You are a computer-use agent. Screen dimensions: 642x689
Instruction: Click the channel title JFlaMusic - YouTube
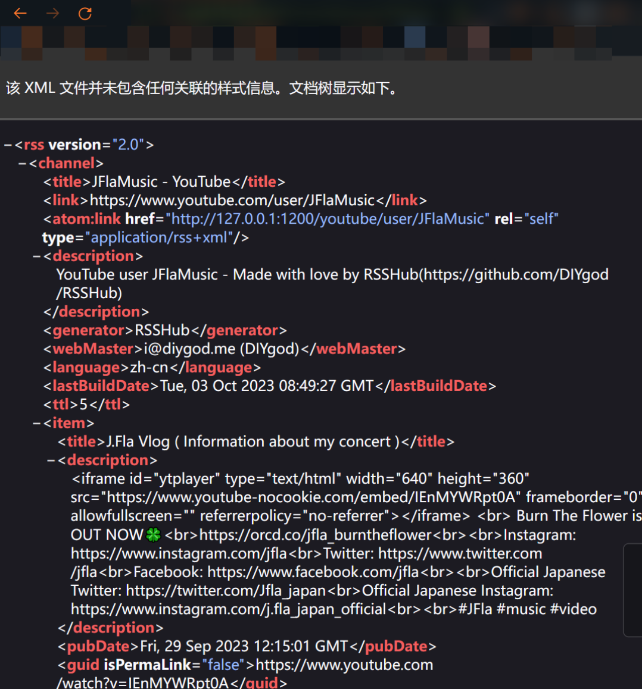tap(161, 182)
